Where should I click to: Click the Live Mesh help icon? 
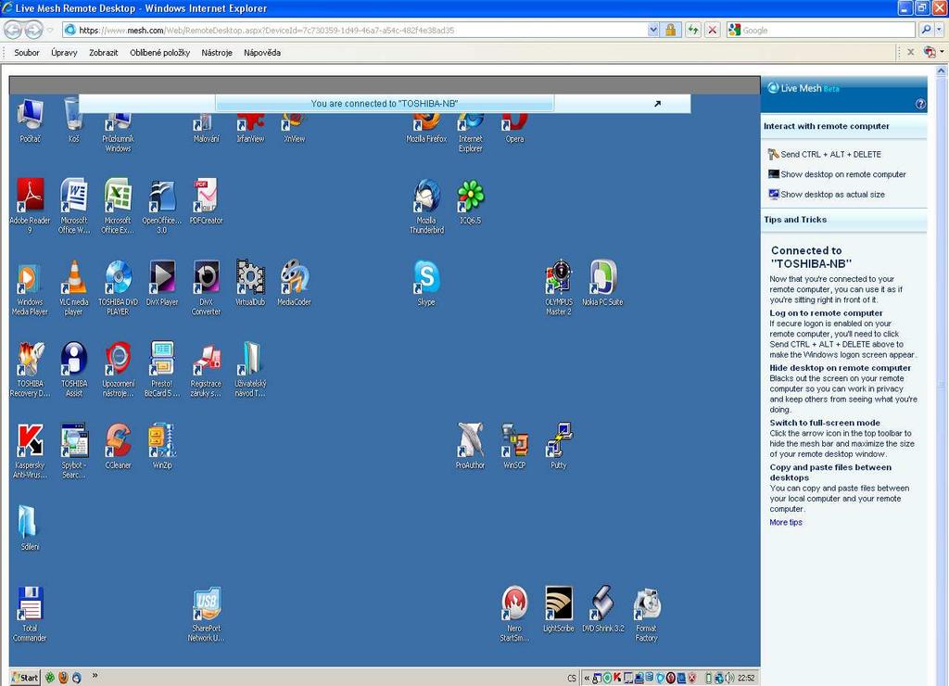point(920,104)
